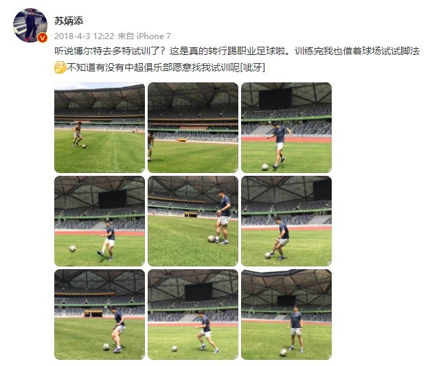Screen dimensions: 432x366
Task: Open middle-left photo kicking ball in air
Action: (x=100, y=221)
